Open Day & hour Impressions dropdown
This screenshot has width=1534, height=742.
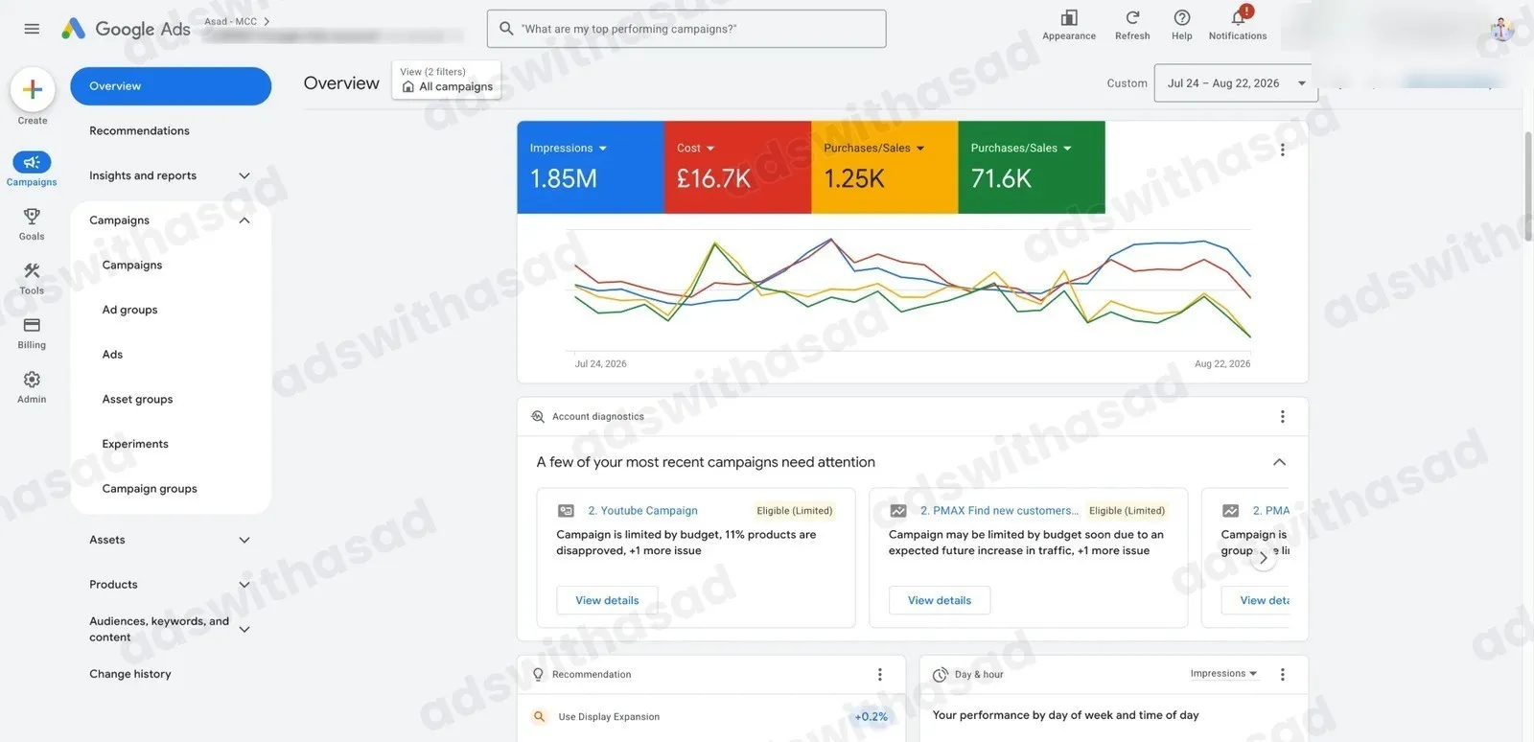[x=1223, y=674]
